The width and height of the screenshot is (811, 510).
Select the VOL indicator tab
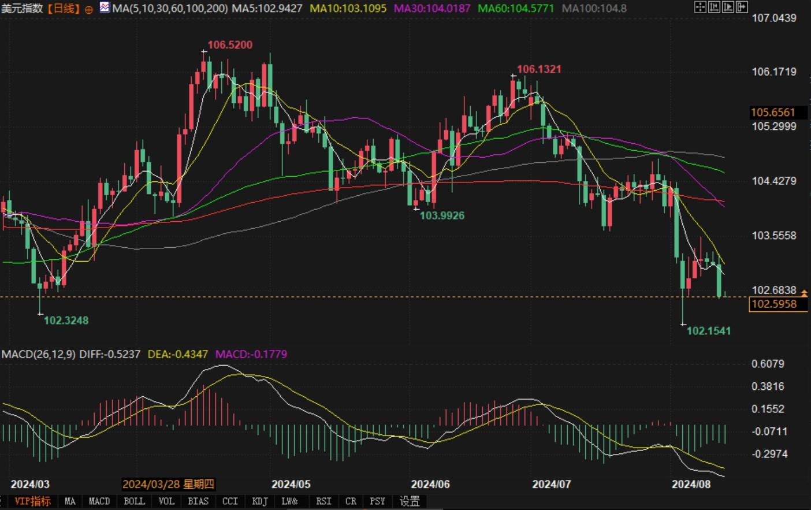coord(166,501)
